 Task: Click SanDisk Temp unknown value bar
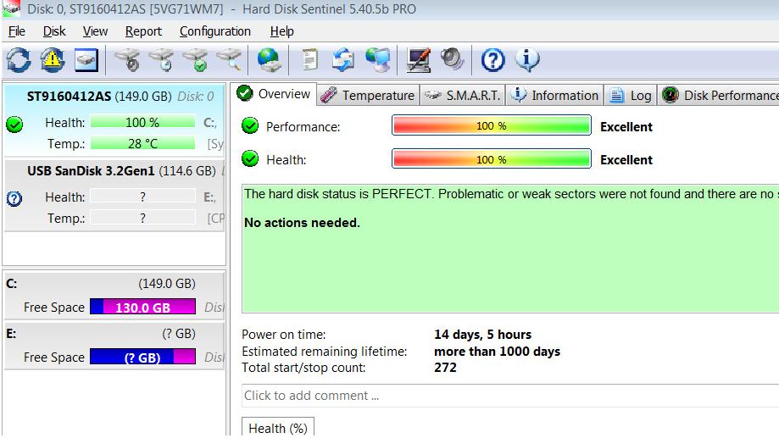pos(142,218)
